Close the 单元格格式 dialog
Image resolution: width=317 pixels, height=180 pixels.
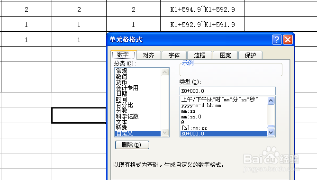click(x=288, y=39)
